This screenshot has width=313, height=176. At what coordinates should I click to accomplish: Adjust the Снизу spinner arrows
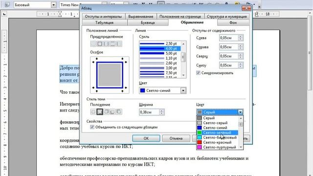240,65
